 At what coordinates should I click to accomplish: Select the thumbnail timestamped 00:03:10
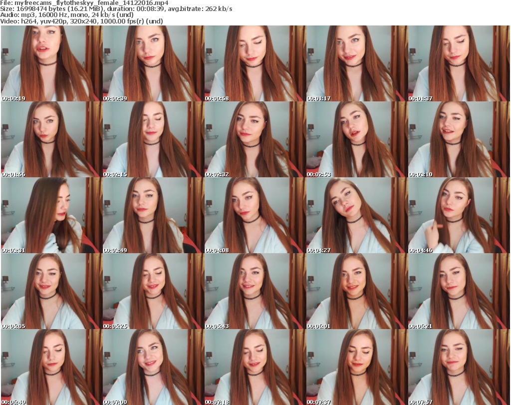[x=458, y=139]
